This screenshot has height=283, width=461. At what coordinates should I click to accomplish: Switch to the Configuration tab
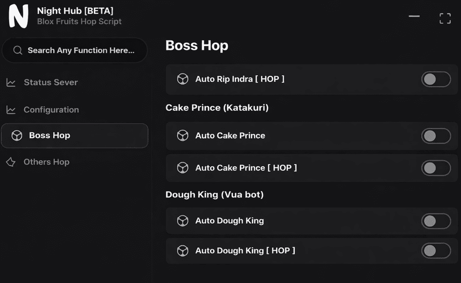(51, 110)
